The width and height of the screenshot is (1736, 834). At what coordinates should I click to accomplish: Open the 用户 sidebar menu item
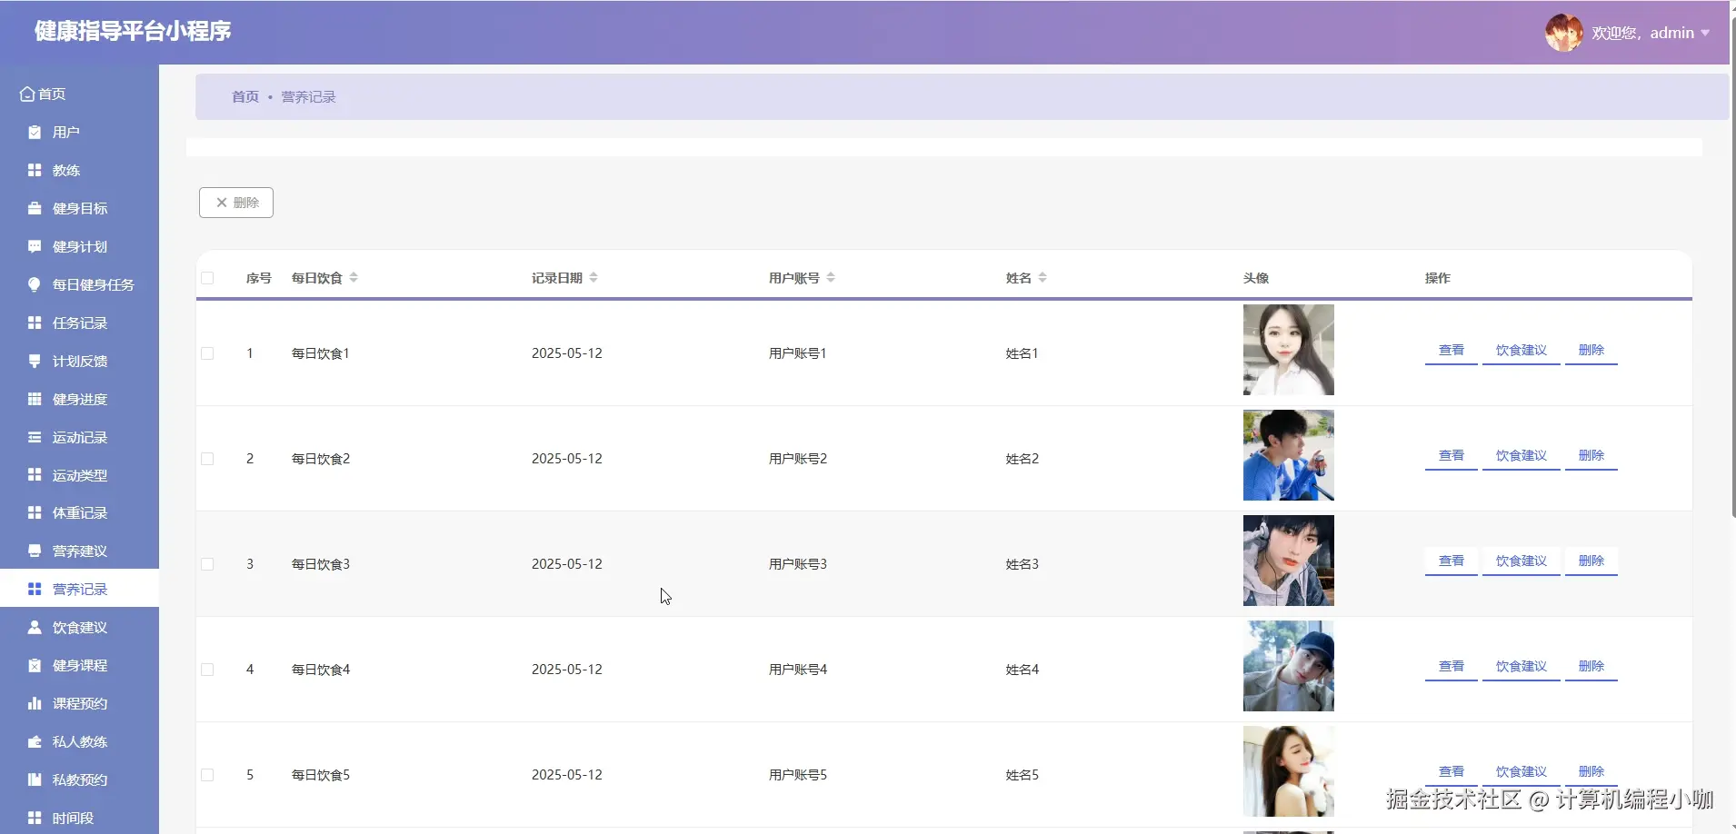(x=79, y=133)
